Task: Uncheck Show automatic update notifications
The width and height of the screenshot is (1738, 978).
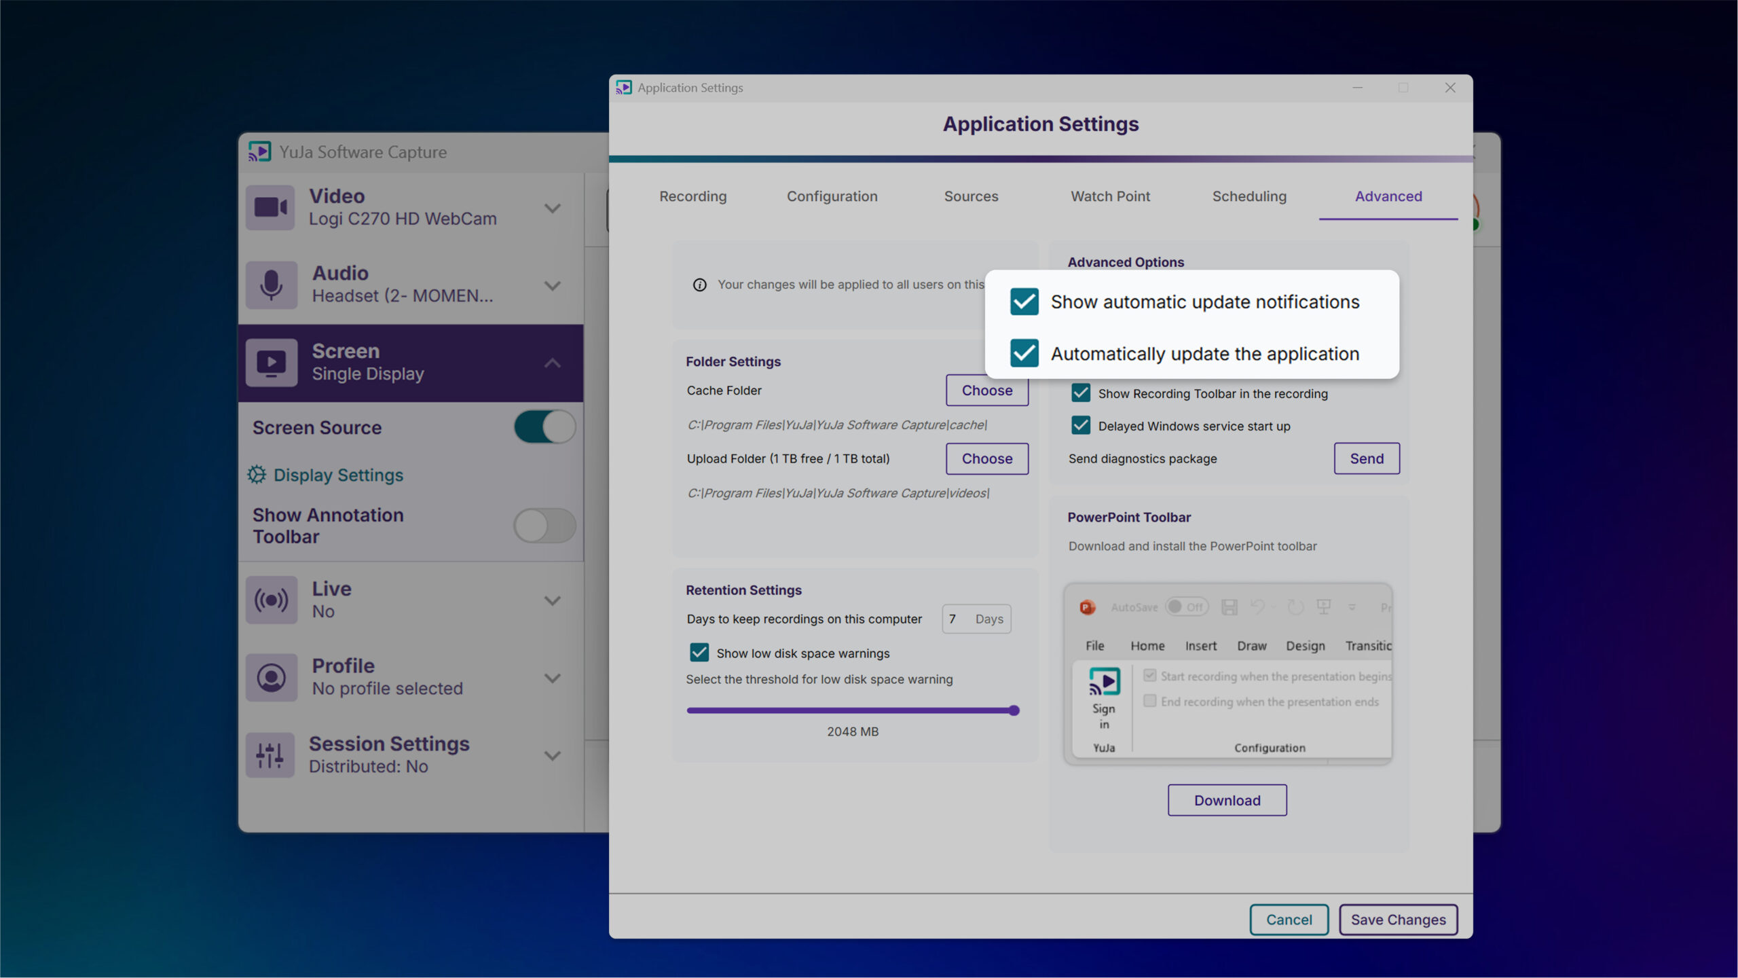Action: [x=1024, y=302]
